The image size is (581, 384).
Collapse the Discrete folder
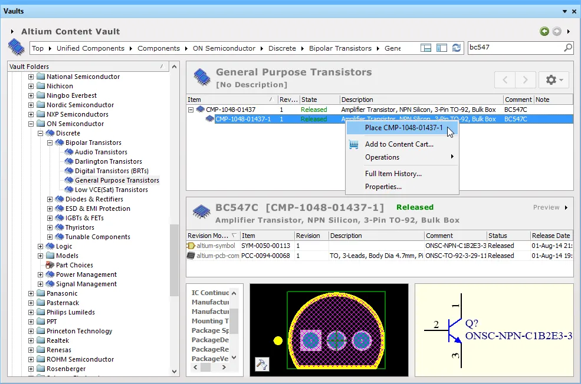coord(40,133)
